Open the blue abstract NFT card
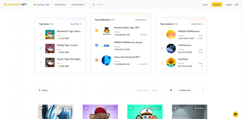Image resolution: width=242 pixels, height=119 pixels. 56,112
